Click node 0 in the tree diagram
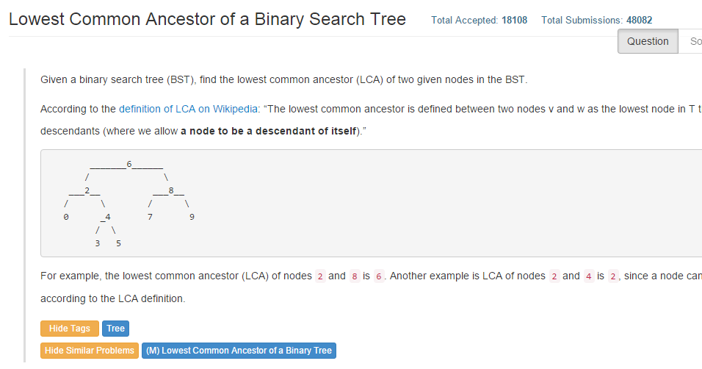Image resolution: width=702 pixels, height=369 pixels. coord(66,217)
